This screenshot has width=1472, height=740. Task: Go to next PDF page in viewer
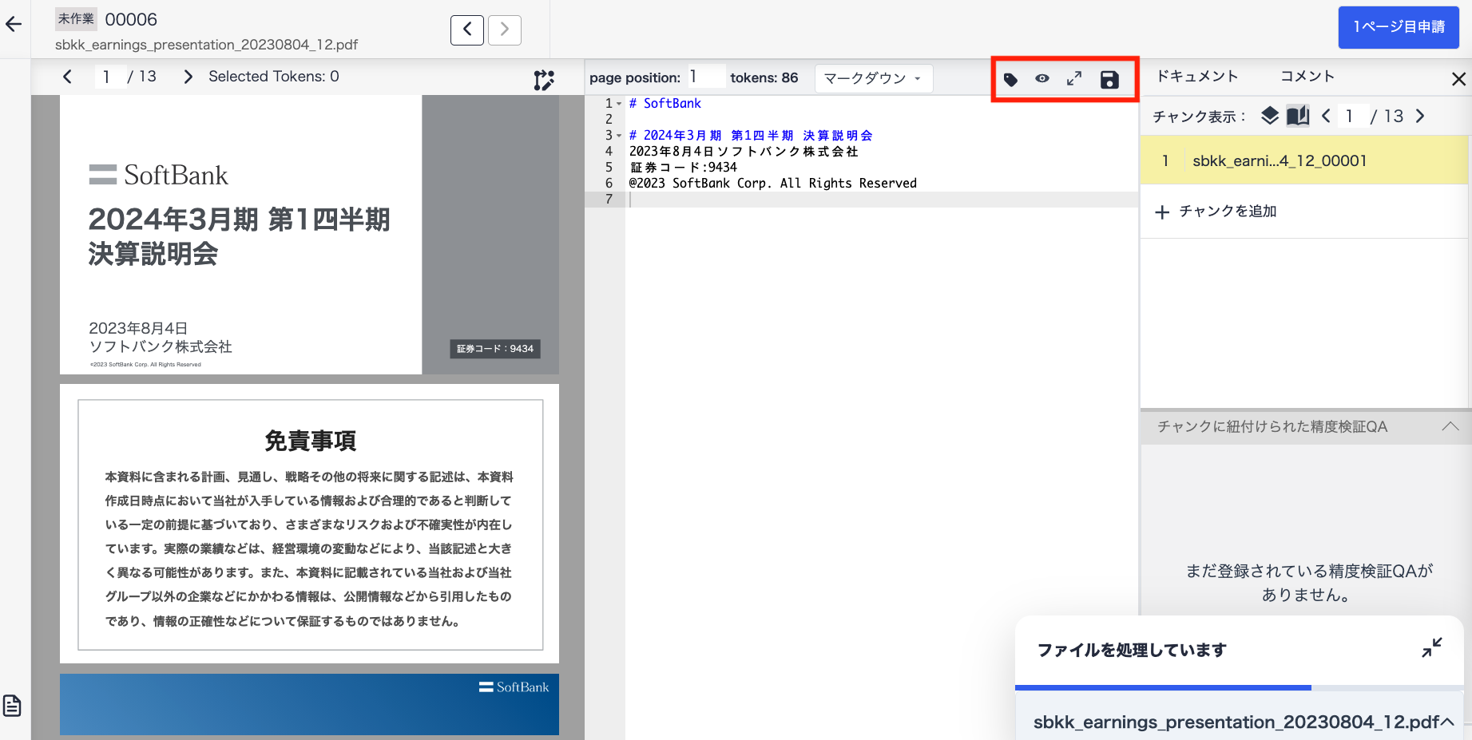coord(188,77)
